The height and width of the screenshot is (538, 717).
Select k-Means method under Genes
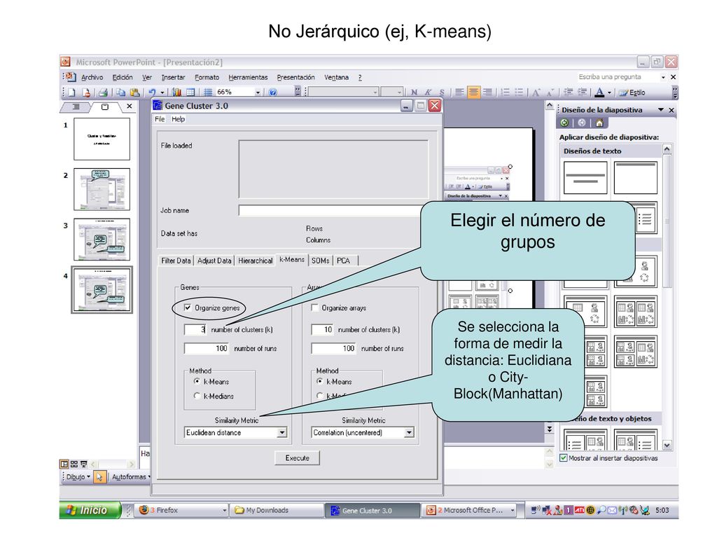tap(197, 381)
